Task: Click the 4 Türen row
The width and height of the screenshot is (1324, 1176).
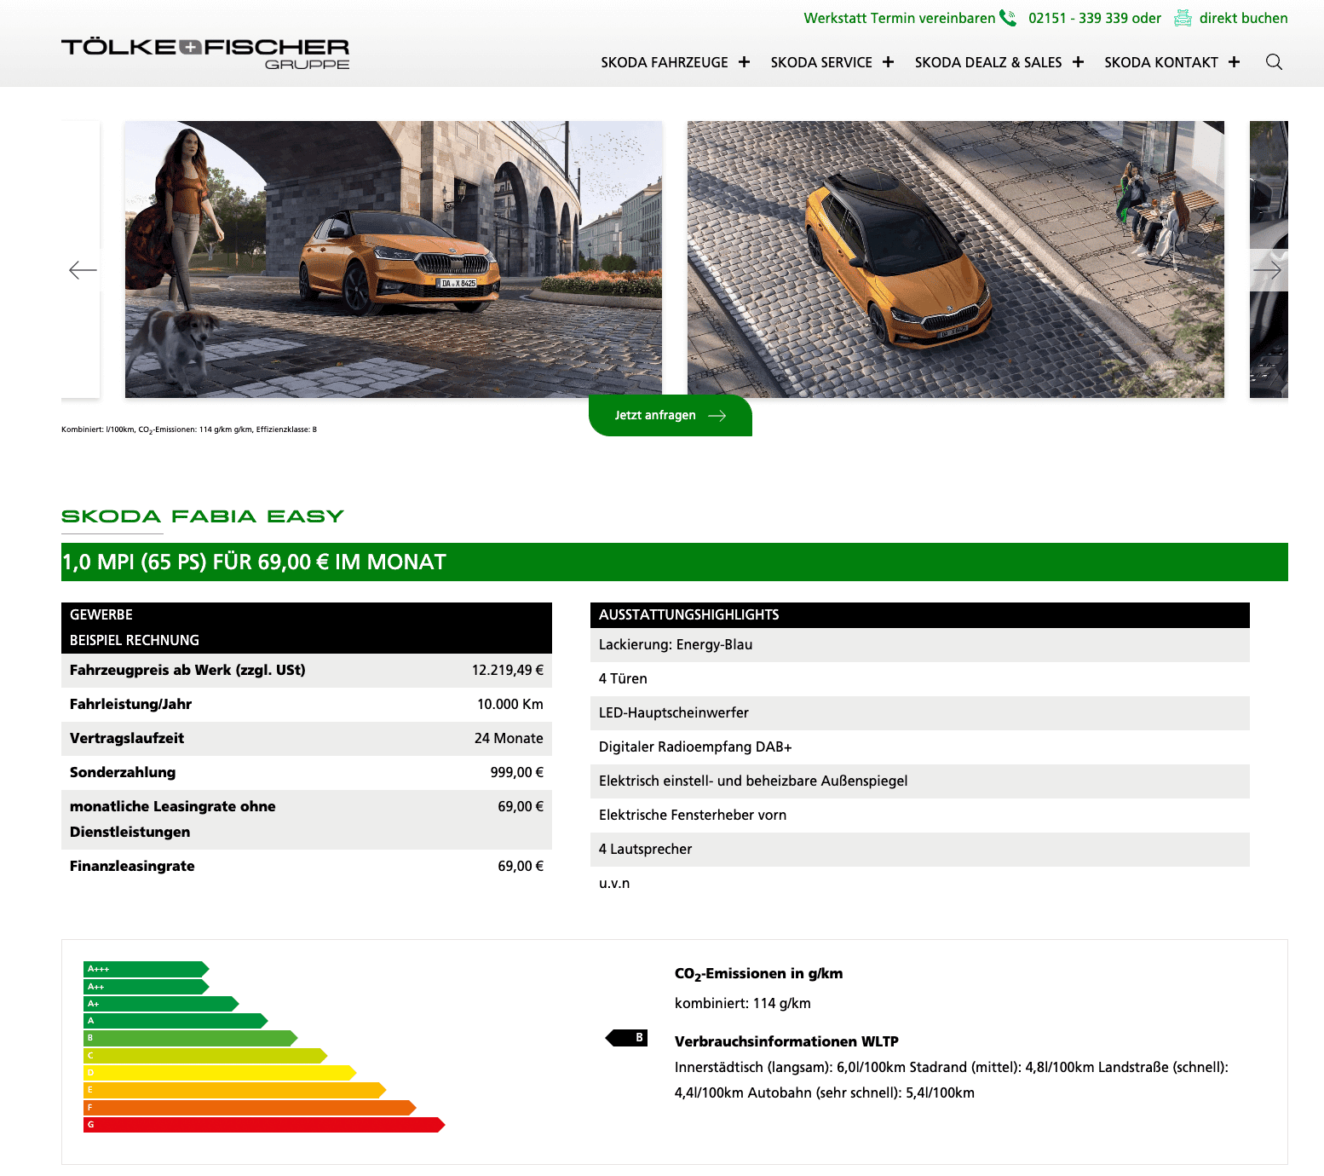Action: 920,679
